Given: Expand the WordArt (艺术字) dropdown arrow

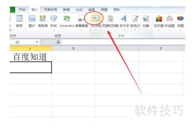Looking at the screenshot, I should point(124,30).
